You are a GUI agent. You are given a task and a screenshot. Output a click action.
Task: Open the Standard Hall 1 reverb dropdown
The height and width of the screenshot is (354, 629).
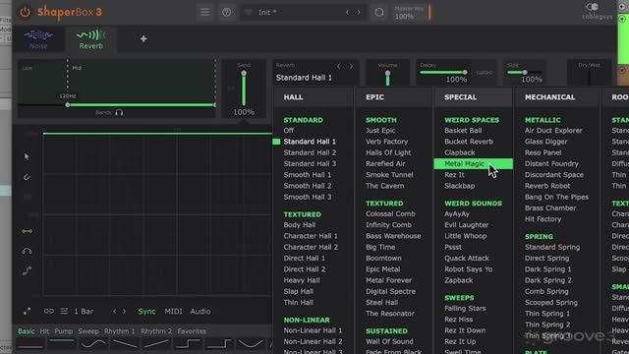click(x=304, y=78)
